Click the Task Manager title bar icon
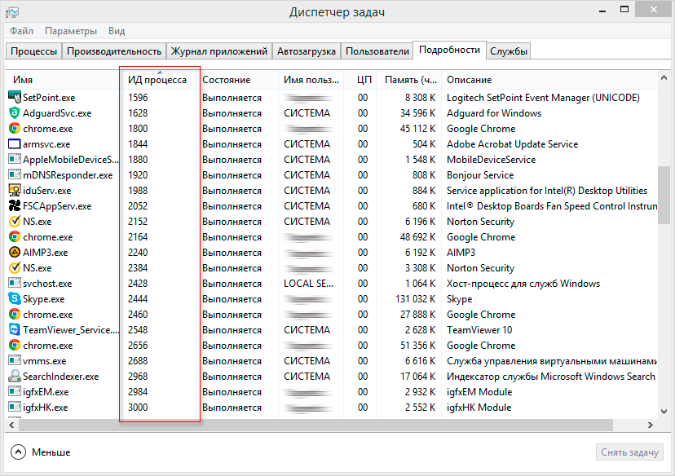This screenshot has height=476, width=675. (x=12, y=12)
